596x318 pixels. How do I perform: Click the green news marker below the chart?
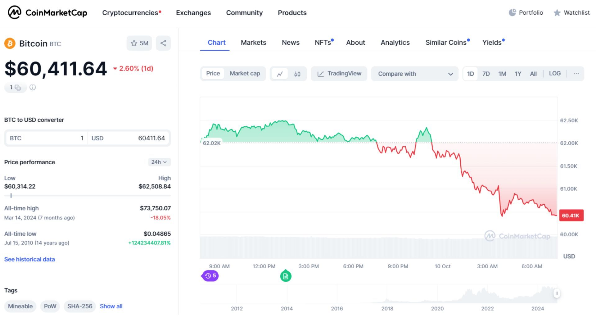click(286, 276)
